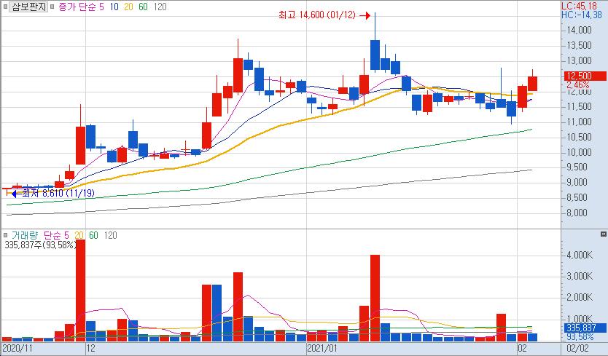Click the square marker before 종가 단순
The image size is (608, 356).
click(52, 7)
